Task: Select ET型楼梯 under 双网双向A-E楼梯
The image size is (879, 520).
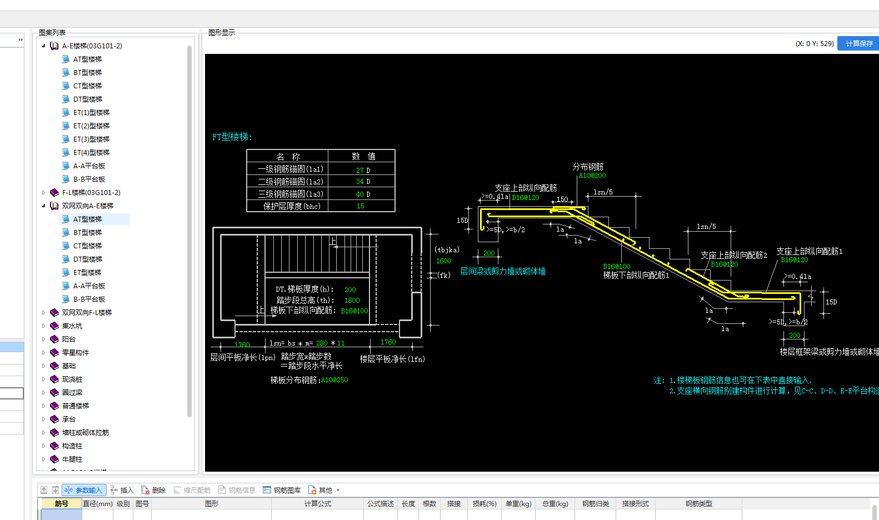Action: [87, 273]
